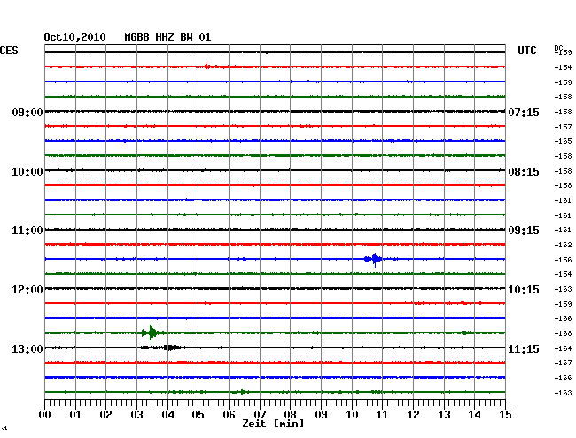Click the DC offset value -157
The width and height of the screenshot is (576, 438).
coord(563,127)
